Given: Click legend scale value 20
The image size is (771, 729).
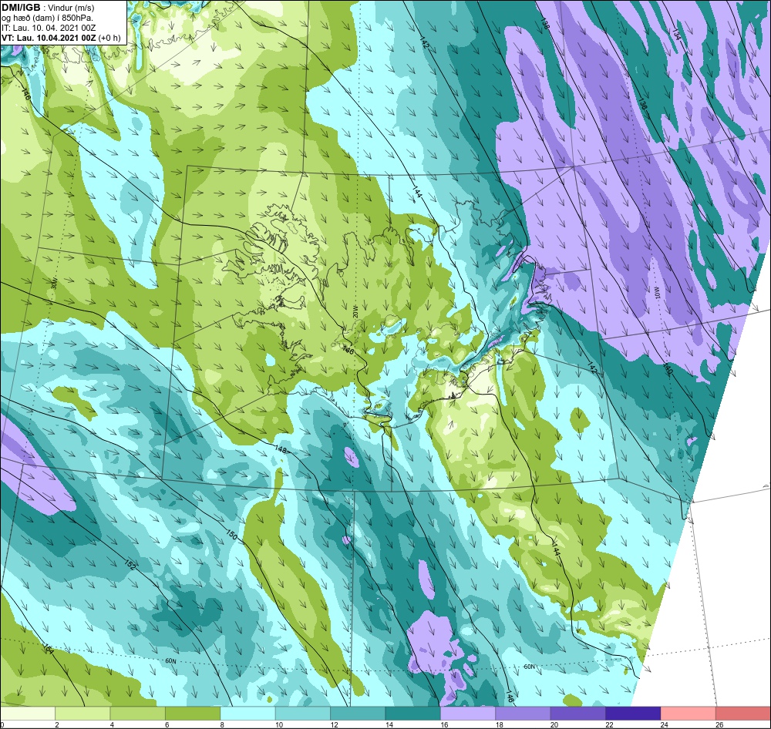Looking at the screenshot, I should point(554,724).
